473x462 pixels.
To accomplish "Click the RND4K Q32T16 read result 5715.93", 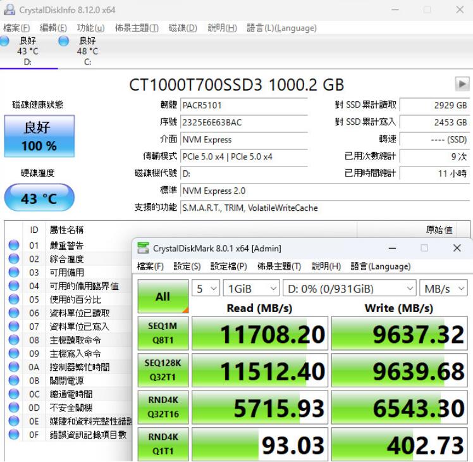I will (x=260, y=407).
